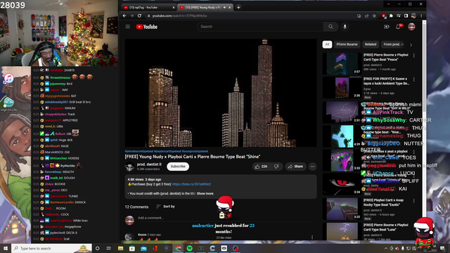Launch File Explorer from the taskbar

(x=120, y=248)
